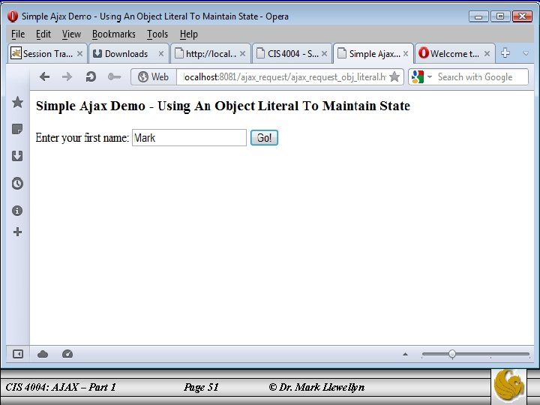Close the Simple Ajax... tab
540x405 pixels.
coord(406,54)
